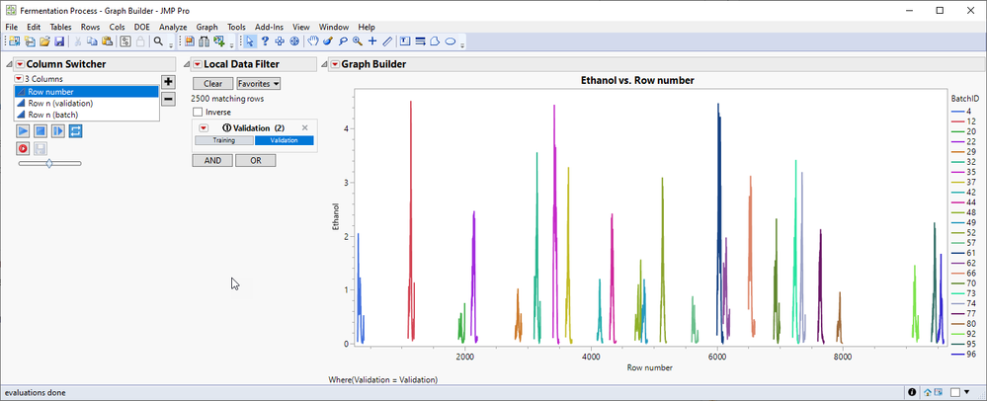The height and width of the screenshot is (401, 987).
Task: Open the Favorites dropdown
Action: click(x=259, y=84)
